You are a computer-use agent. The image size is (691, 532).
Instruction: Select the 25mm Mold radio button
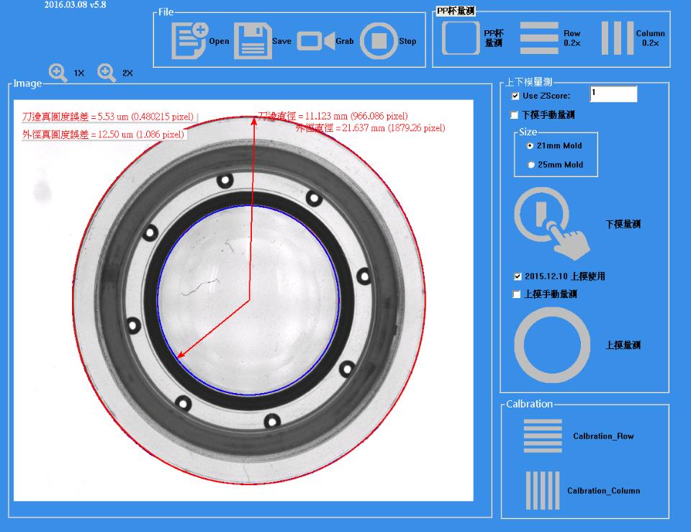[530, 165]
